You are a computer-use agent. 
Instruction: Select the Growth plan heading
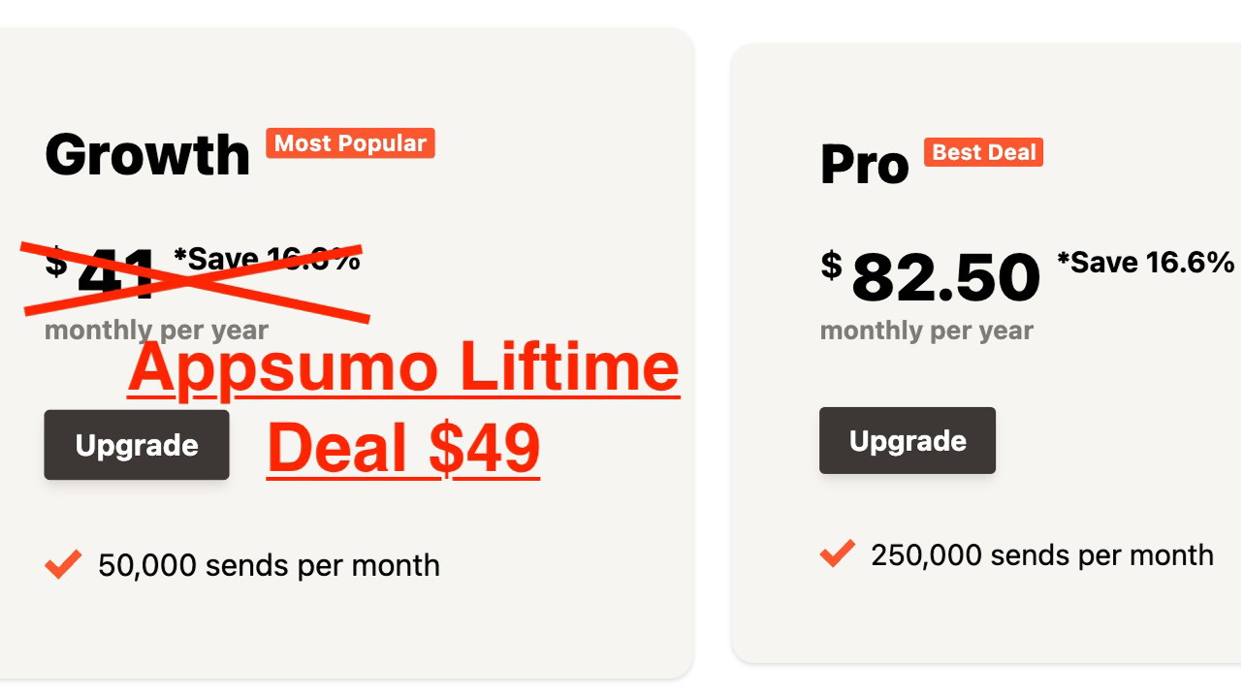coord(147,155)
